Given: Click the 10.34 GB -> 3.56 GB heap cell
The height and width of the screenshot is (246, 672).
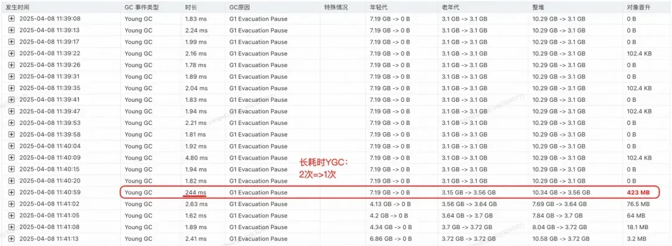Looking at the screenshot, I should [x=561, y=193].
